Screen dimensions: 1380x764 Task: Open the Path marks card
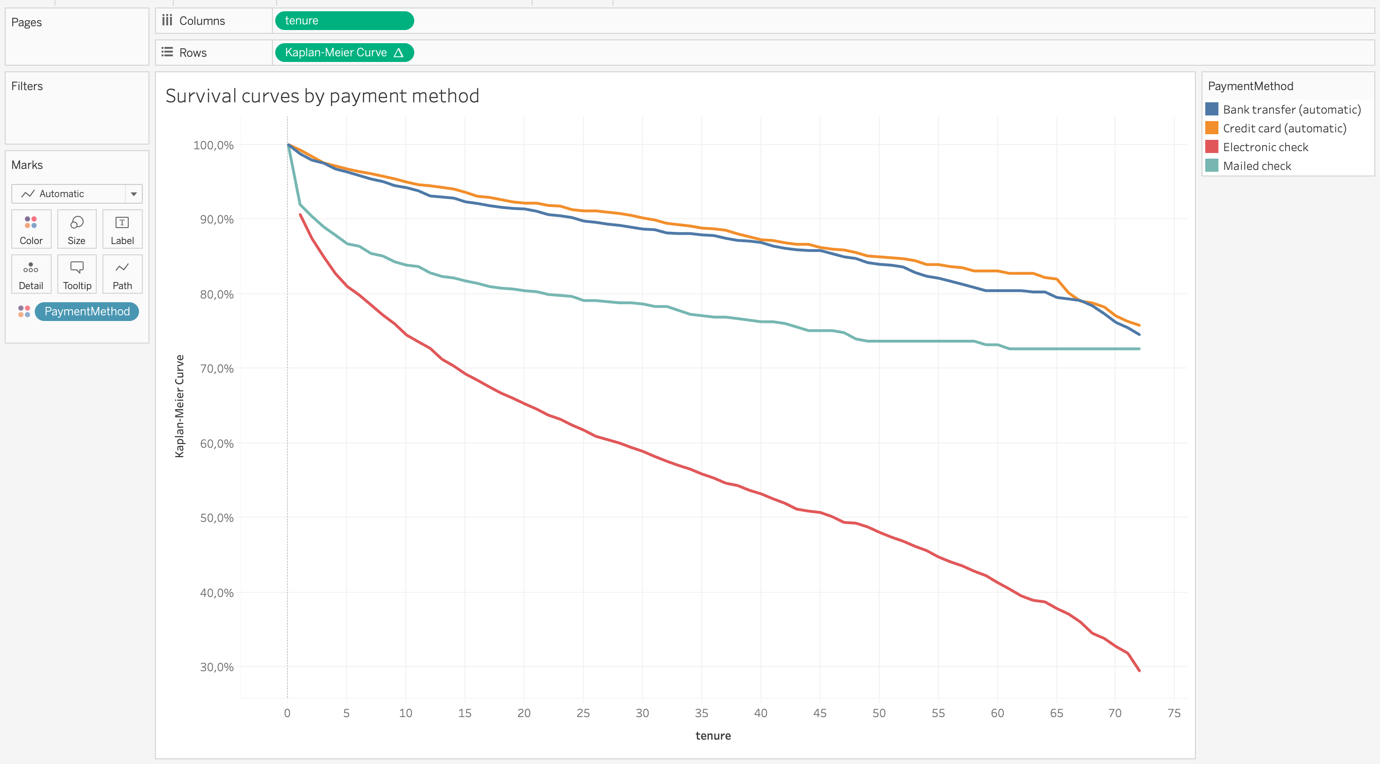(122, 274)
